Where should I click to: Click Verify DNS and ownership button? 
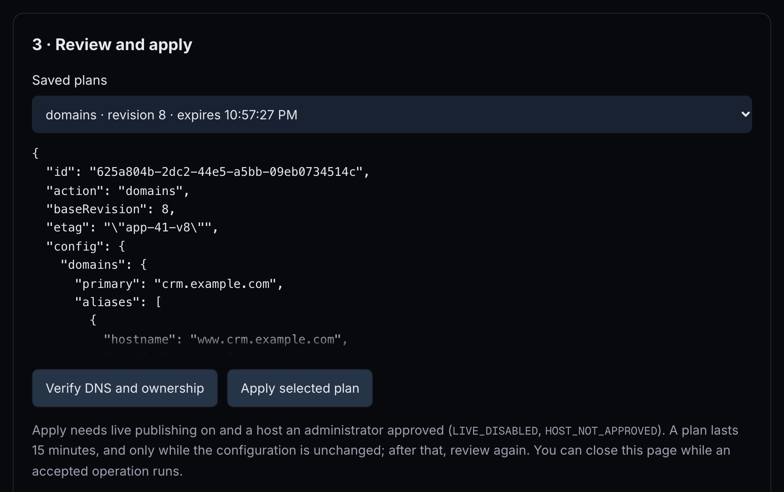(x=124, y=388)
